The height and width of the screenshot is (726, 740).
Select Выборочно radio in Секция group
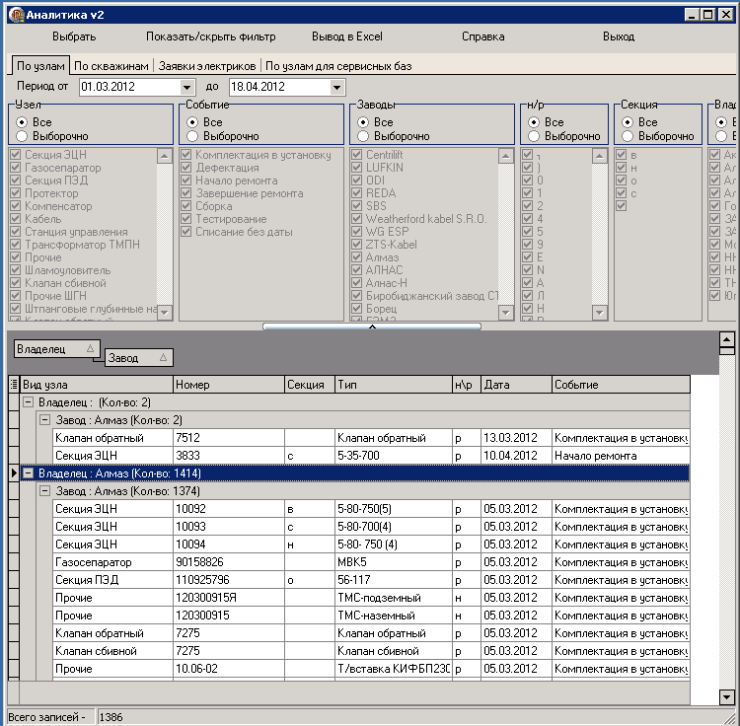coord(628,136)
